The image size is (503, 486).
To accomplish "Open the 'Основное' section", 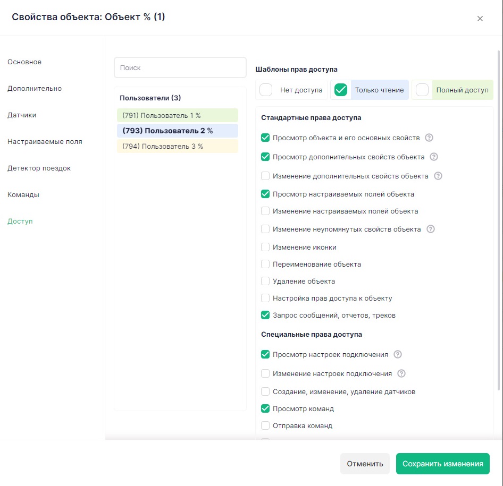I will (24, 62).
